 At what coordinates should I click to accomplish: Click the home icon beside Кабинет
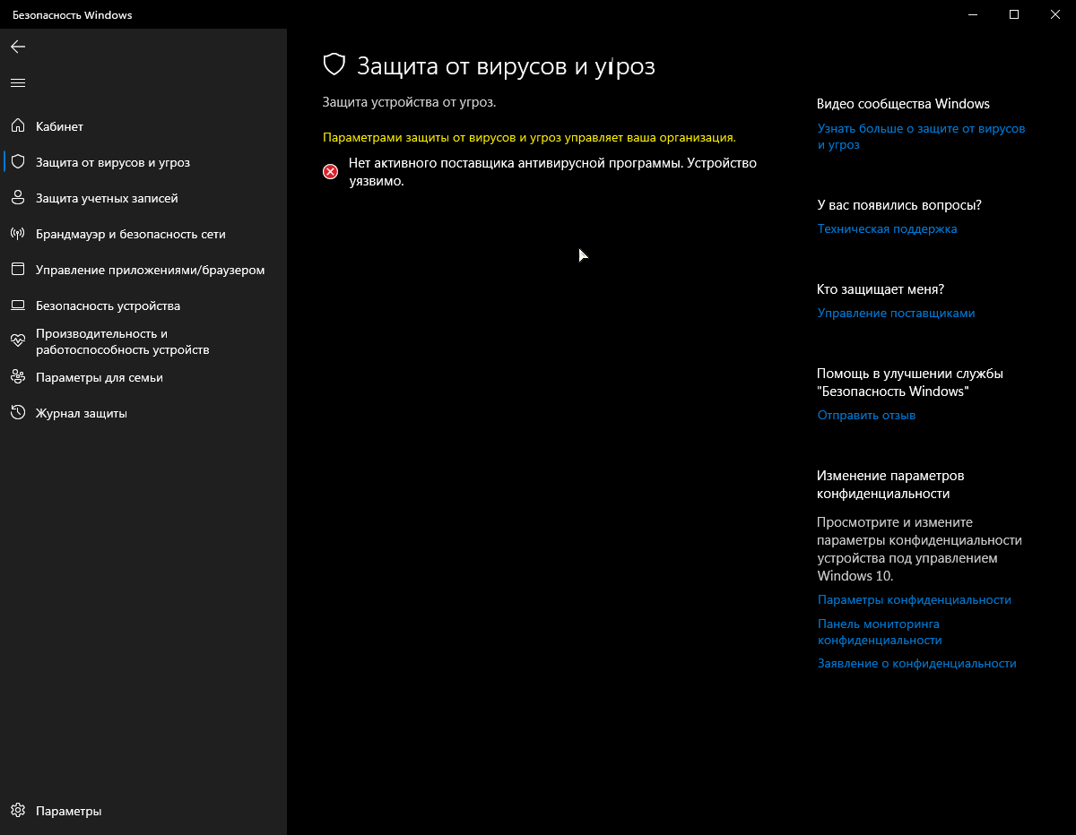click(18, 126)
